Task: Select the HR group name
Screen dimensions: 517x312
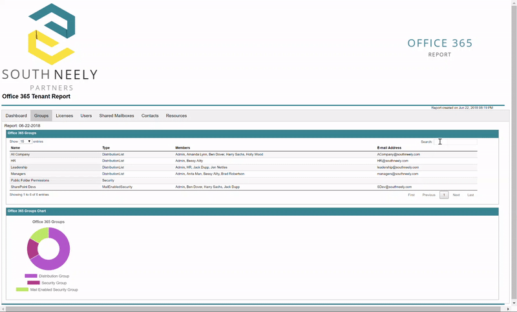Action: pyautogui.click(x=13, y=161)
